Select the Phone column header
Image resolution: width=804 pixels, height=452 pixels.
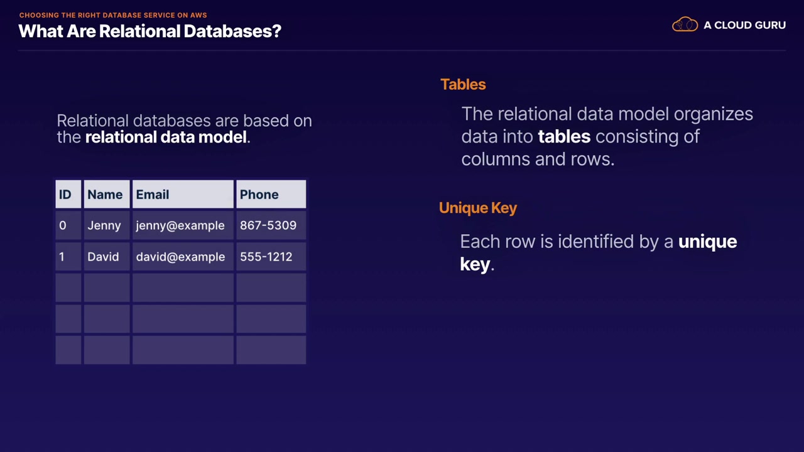coord(271,195)
